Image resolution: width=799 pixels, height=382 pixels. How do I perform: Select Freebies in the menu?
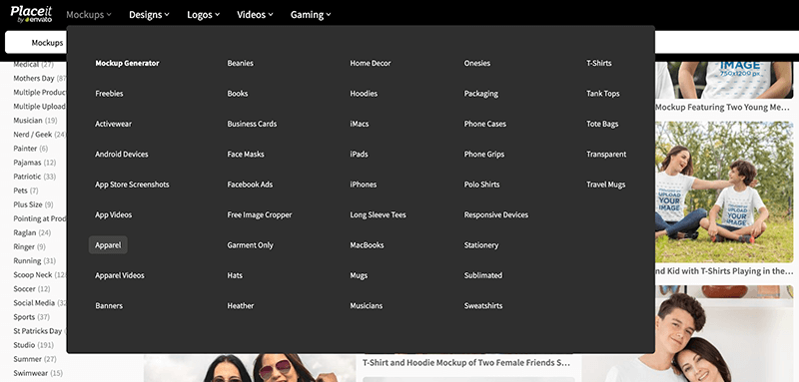coord(109,94)
